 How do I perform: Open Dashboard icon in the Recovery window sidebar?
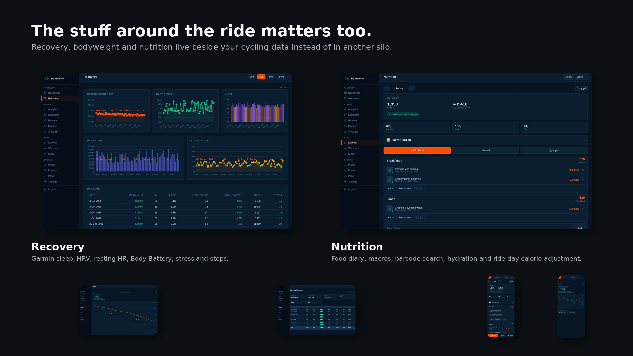[x=45, y=93]
